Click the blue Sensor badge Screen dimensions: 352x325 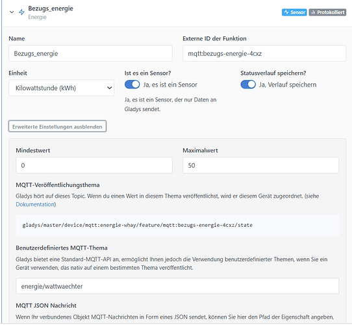tap(294, 12)
